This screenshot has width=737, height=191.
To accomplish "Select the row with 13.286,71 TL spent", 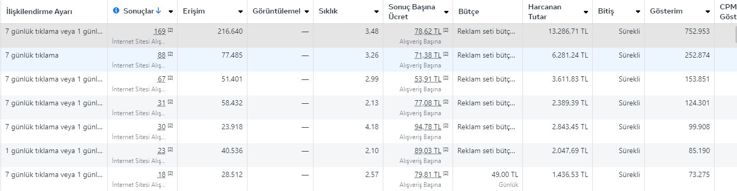I will point(368,36).
